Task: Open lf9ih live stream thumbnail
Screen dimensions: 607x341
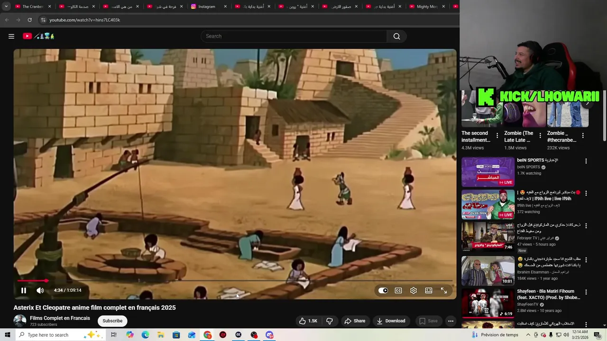Action: (488, 205)
